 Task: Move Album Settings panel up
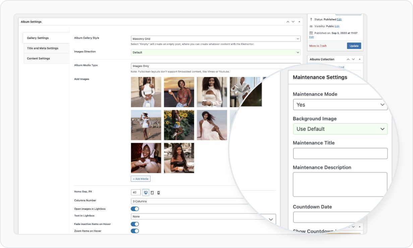tap(288, 22)
